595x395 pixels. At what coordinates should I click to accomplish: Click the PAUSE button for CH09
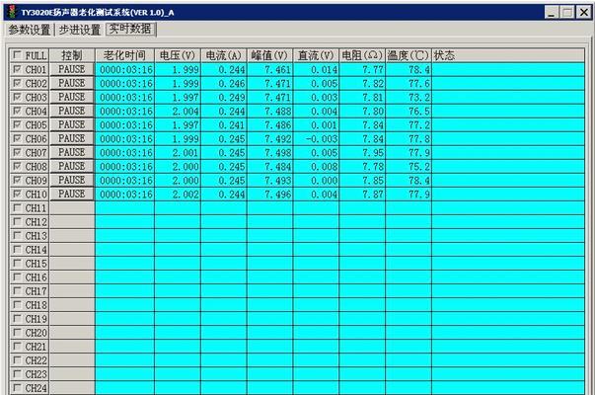72,180
